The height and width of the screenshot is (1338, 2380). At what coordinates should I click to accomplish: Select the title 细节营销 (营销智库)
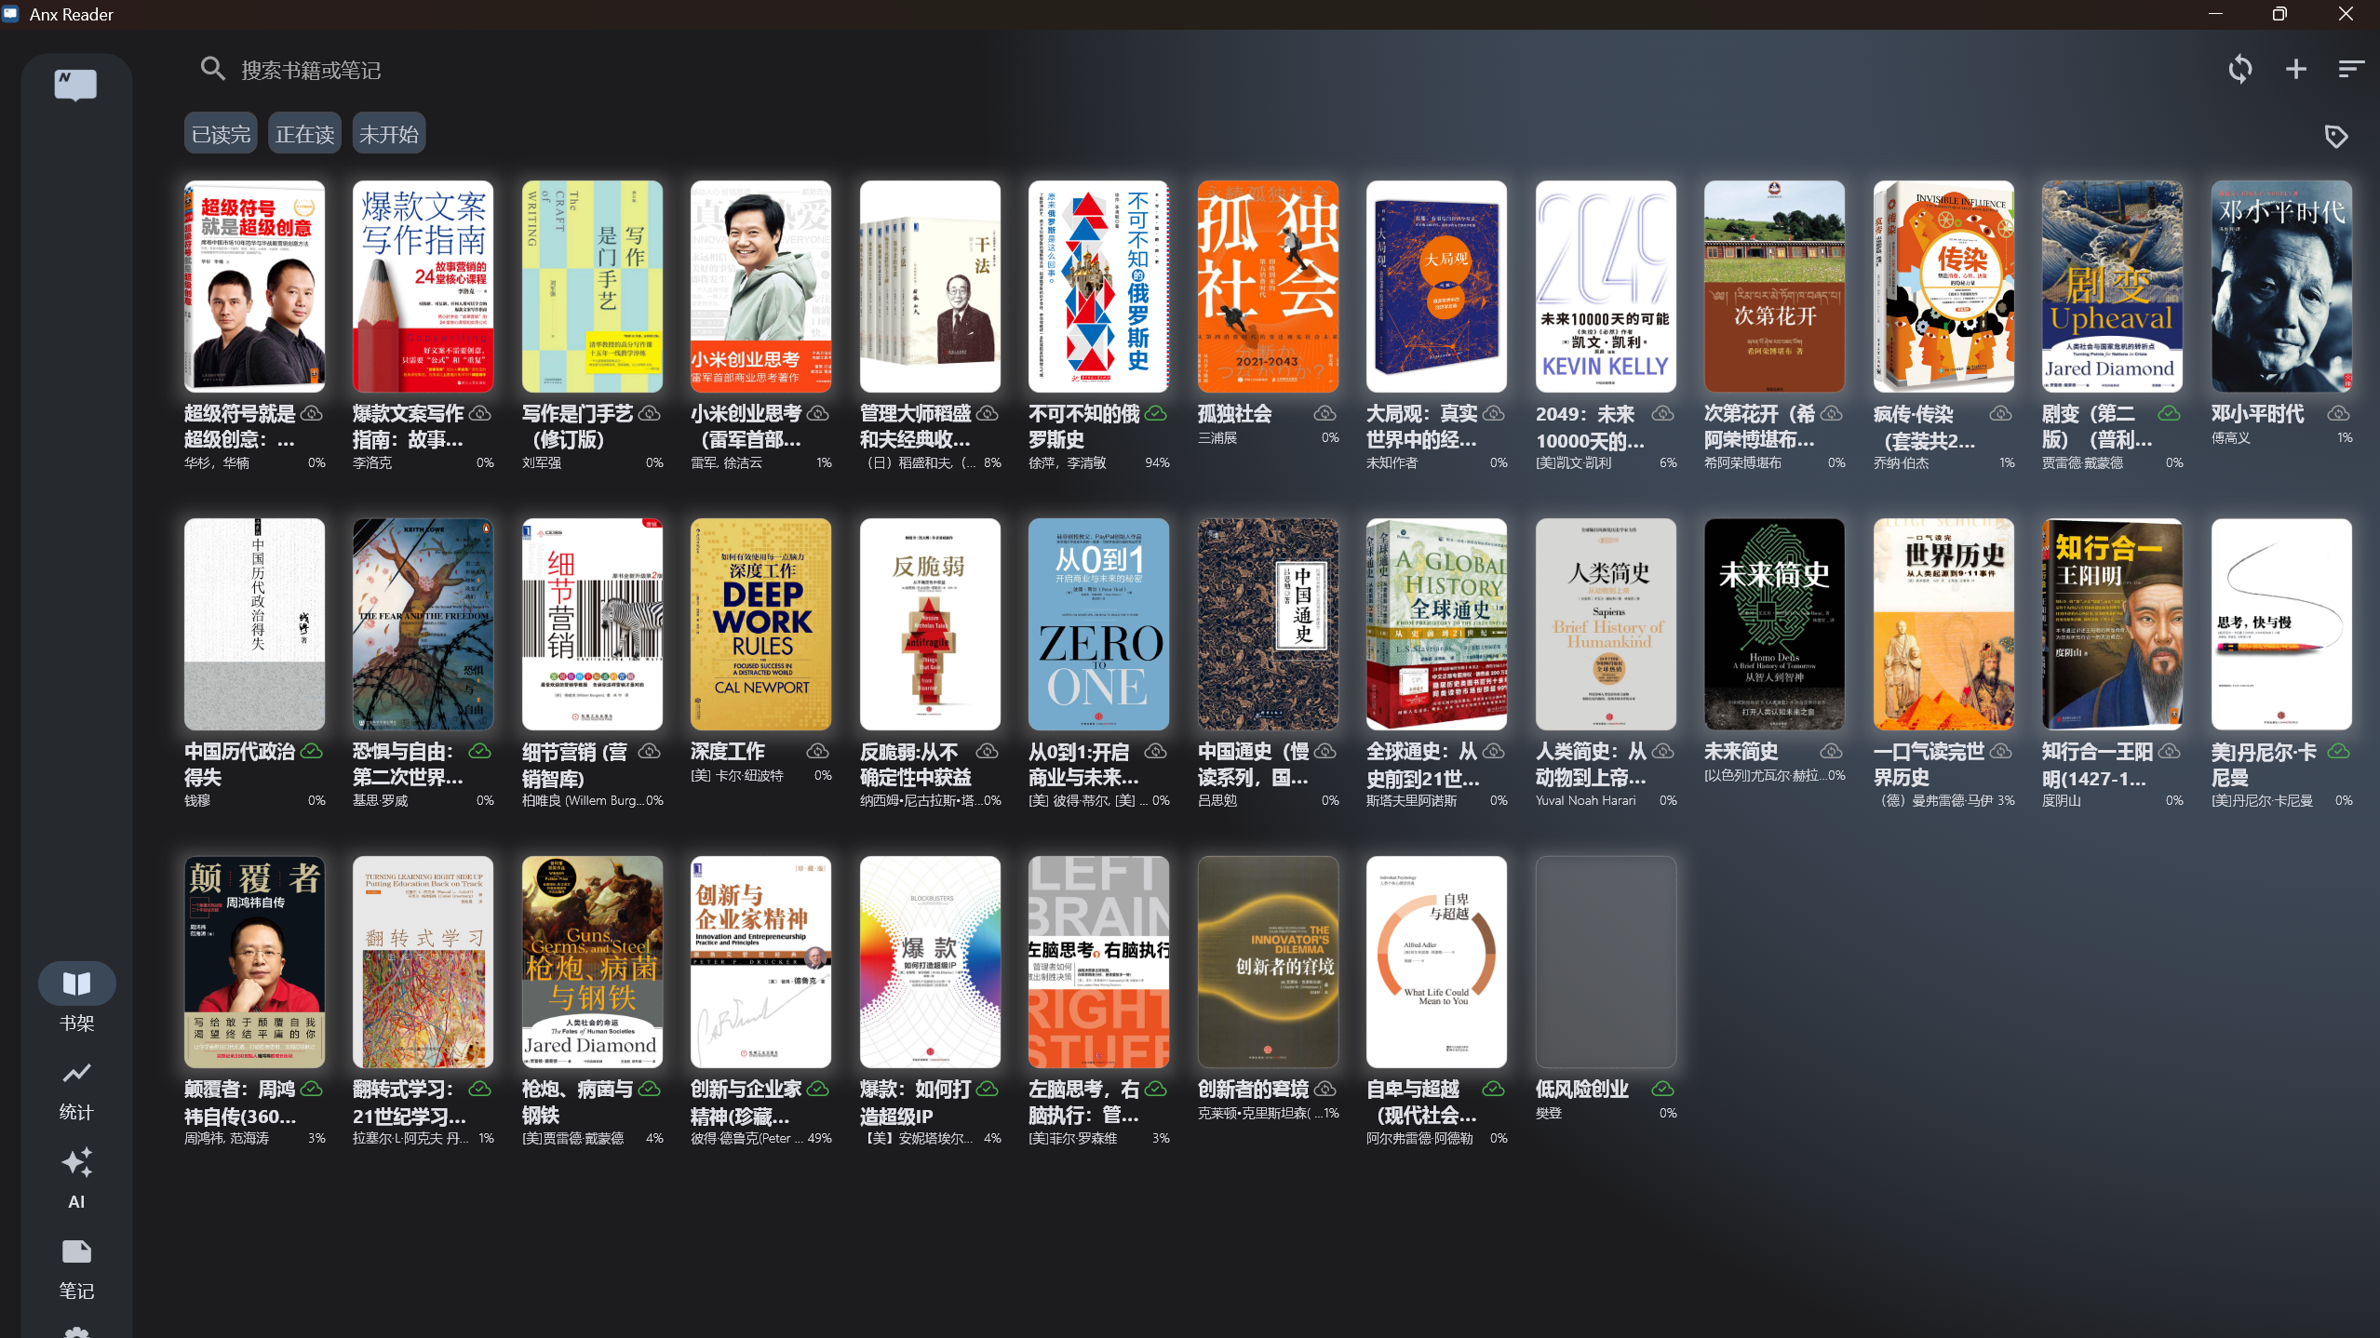tap(574, 765)
